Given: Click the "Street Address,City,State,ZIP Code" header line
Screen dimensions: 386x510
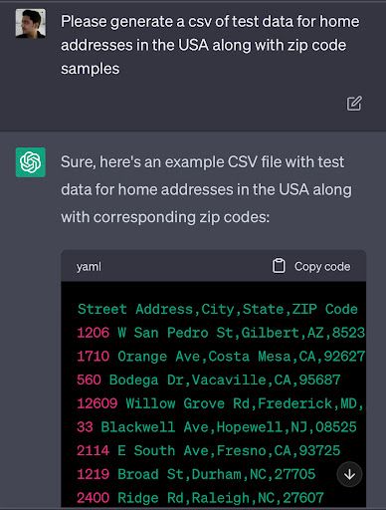Looking at the screenshot, I should tap(218, 309).
